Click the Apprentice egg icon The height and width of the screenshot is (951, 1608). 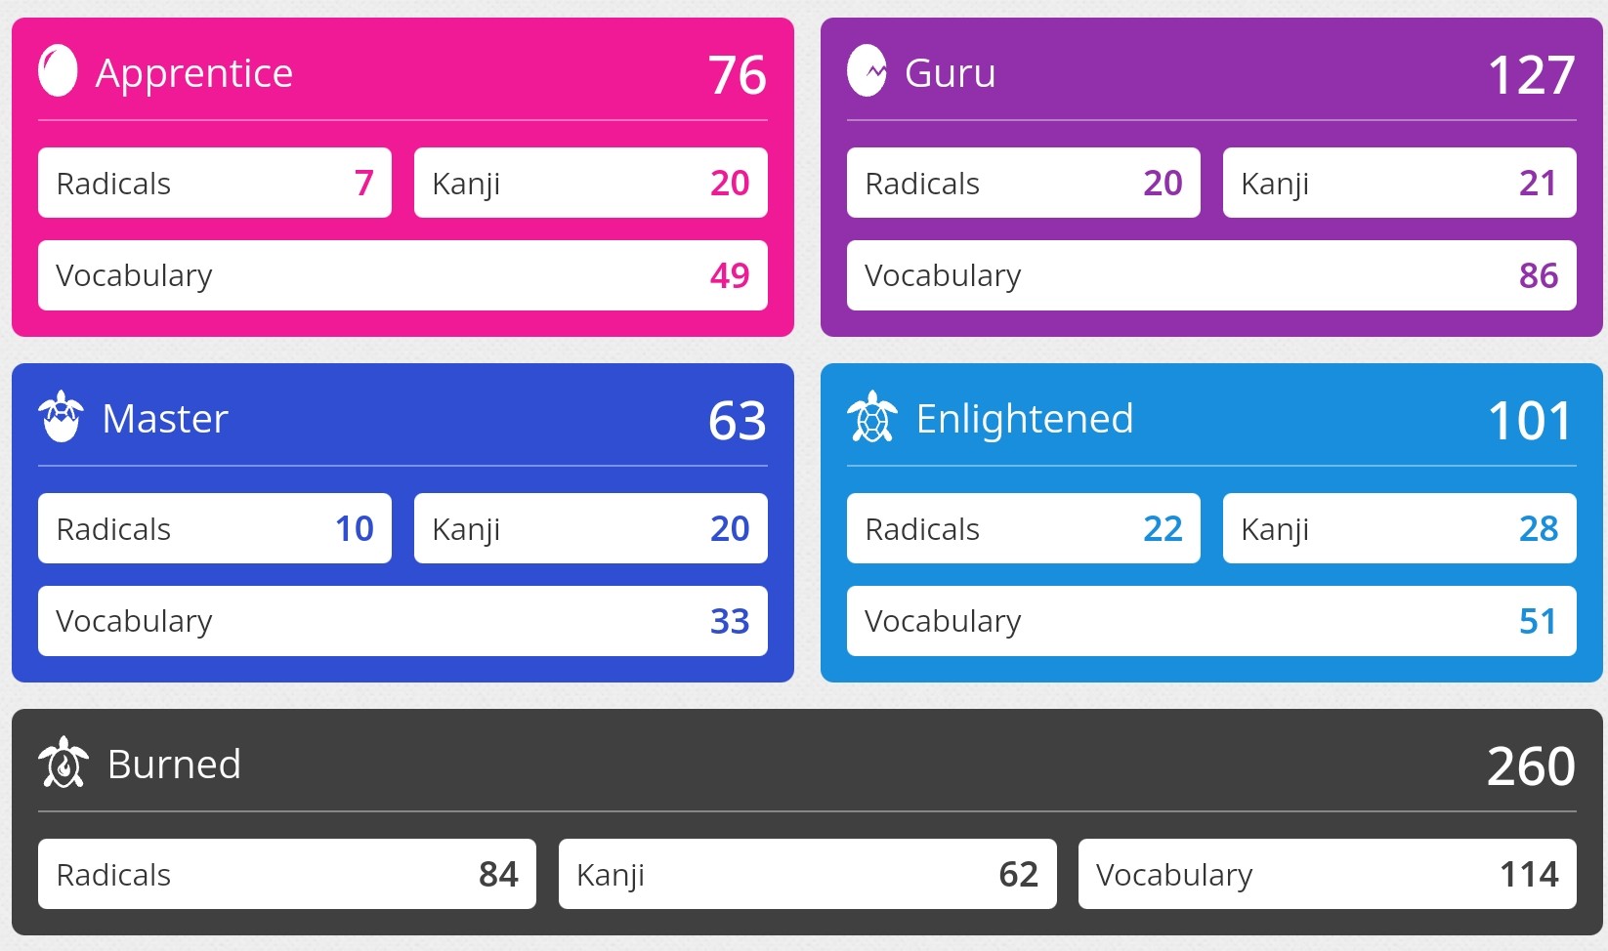click(58, 71)
